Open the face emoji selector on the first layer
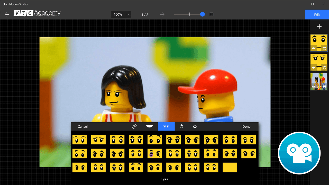Screen dimensions: 329x185 324,48
